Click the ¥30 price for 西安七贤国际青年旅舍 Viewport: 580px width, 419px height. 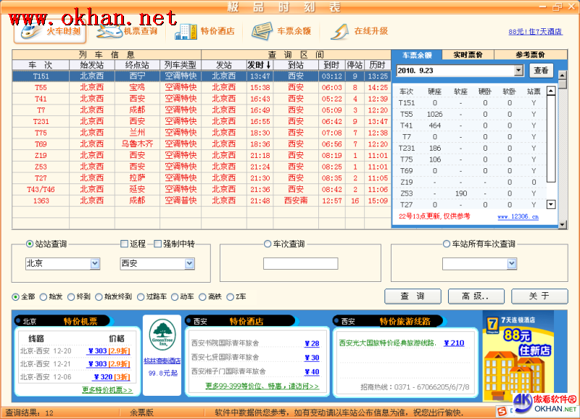(x=312, y=357)
